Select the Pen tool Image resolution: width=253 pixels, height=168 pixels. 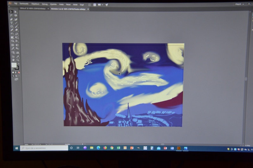(x=11, y=19)
